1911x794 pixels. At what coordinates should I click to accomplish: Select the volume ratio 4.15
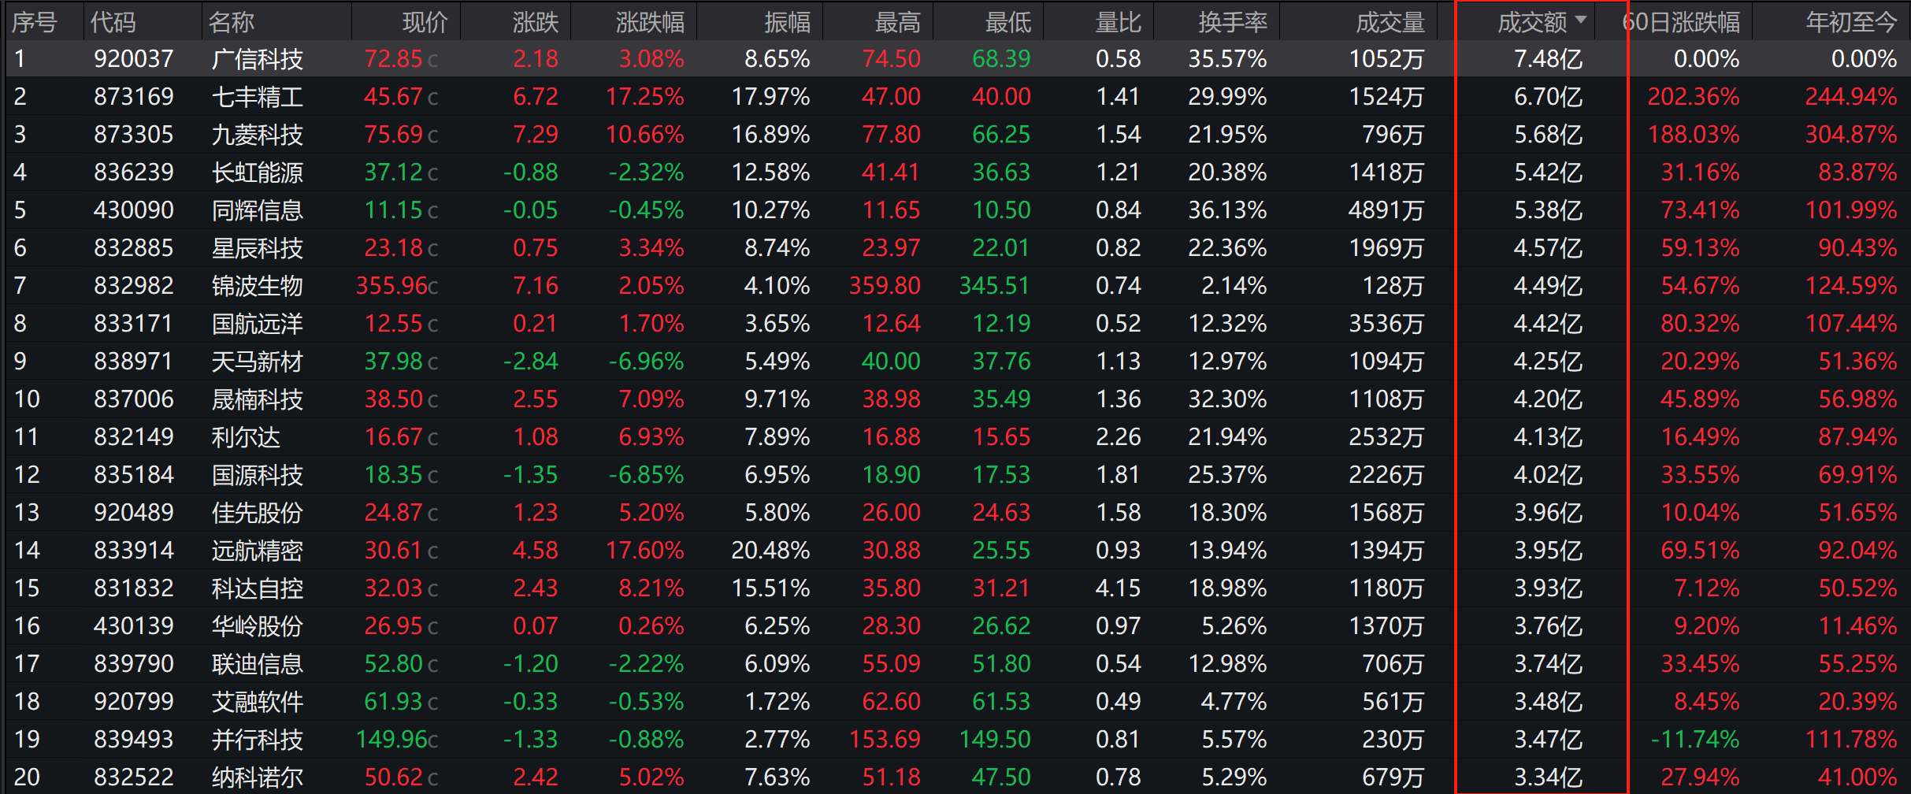[1119, 588]
